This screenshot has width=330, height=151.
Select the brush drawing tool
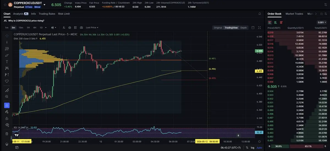pyautogui.click(x=7, y=55)
